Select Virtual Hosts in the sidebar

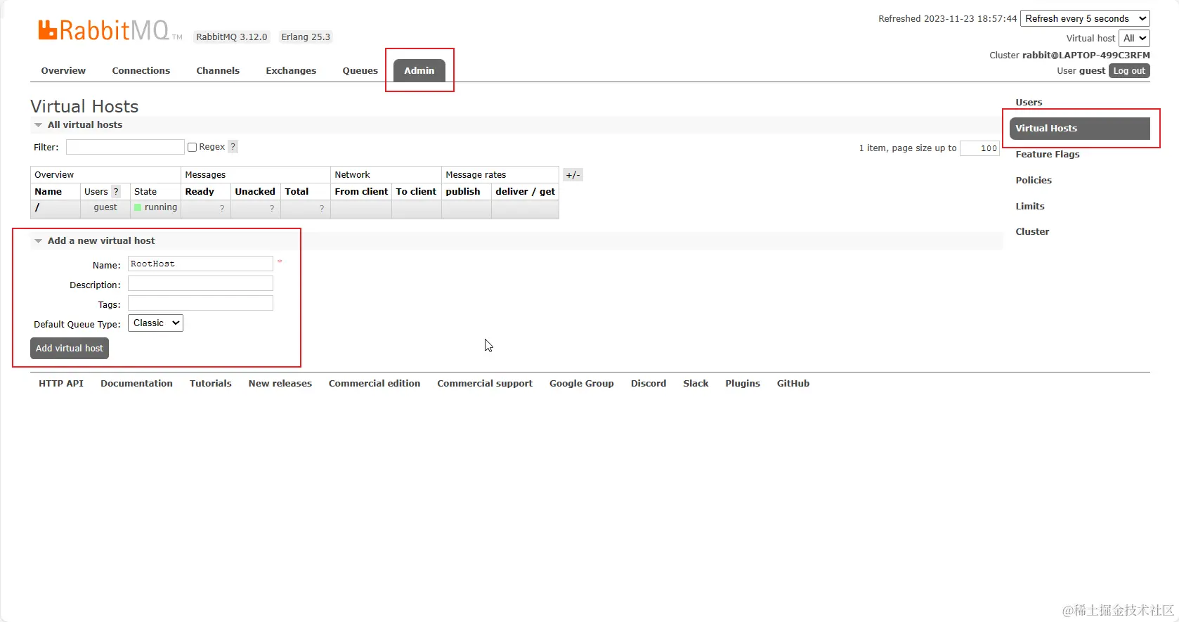click(1079, 129)
